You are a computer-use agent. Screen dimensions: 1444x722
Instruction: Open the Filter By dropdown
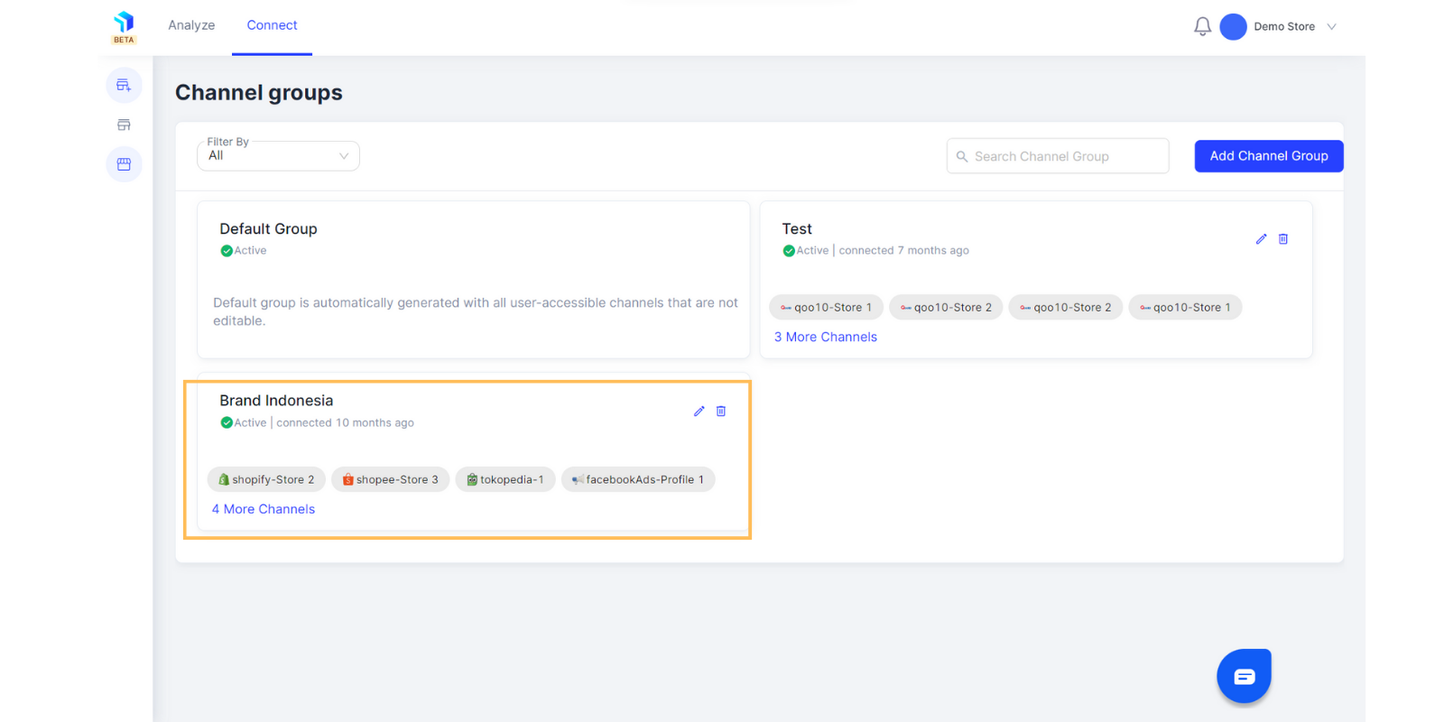tap(278, 155)
